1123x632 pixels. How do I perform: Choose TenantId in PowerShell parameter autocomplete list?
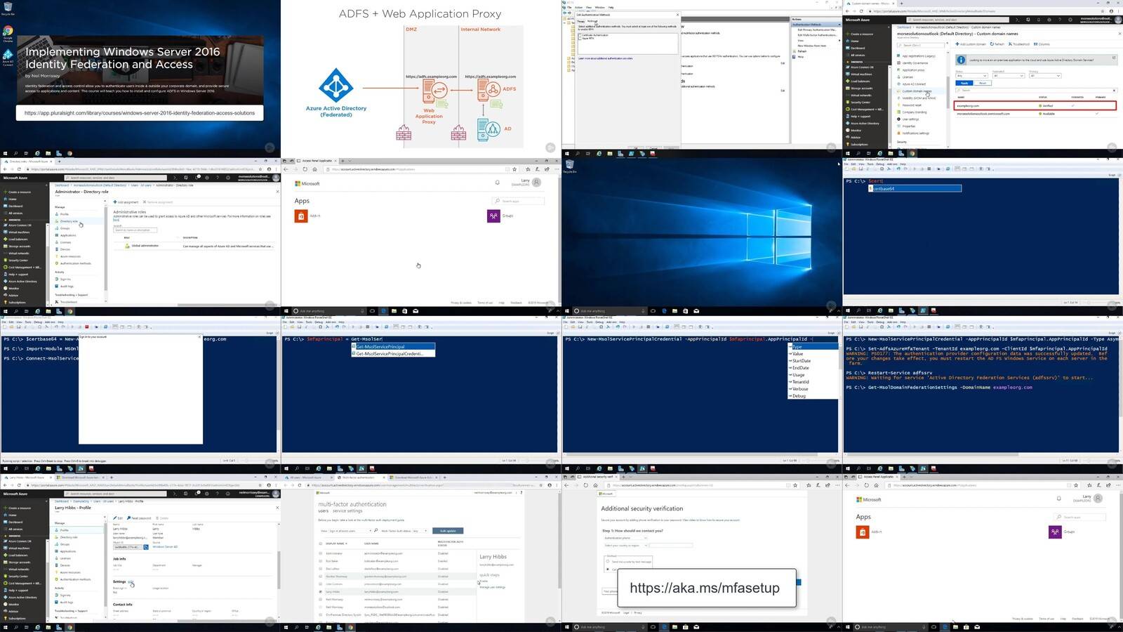point(813,382)
